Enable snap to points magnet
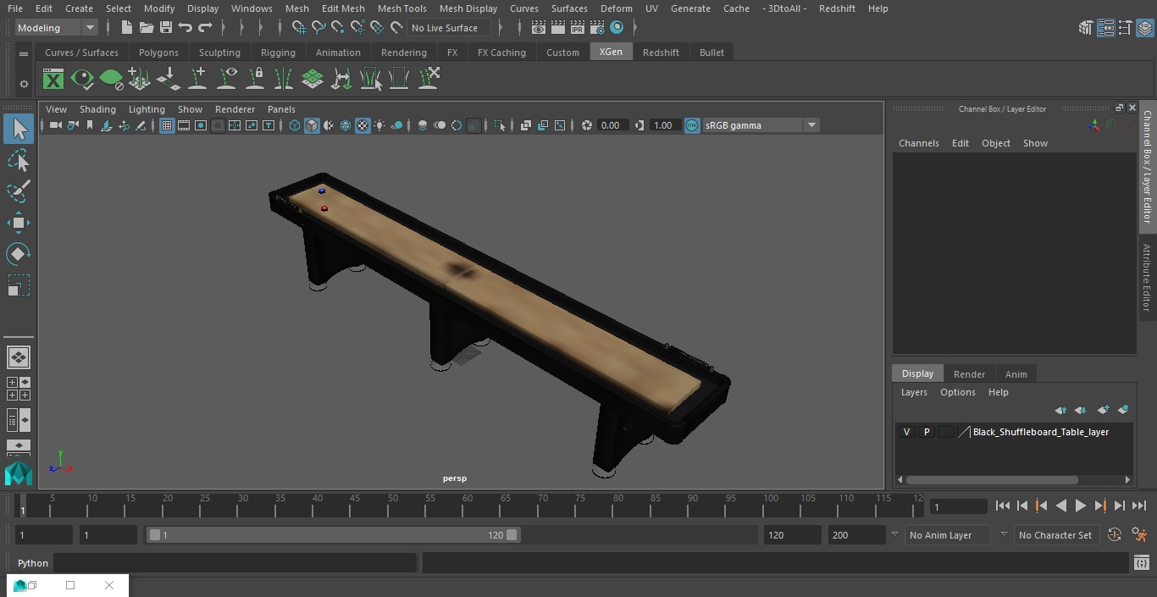 point(337,28)
